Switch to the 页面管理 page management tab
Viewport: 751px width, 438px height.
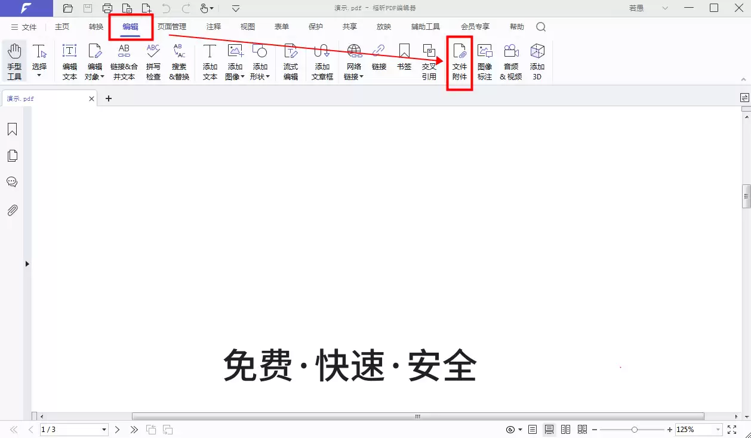(172, 27)
